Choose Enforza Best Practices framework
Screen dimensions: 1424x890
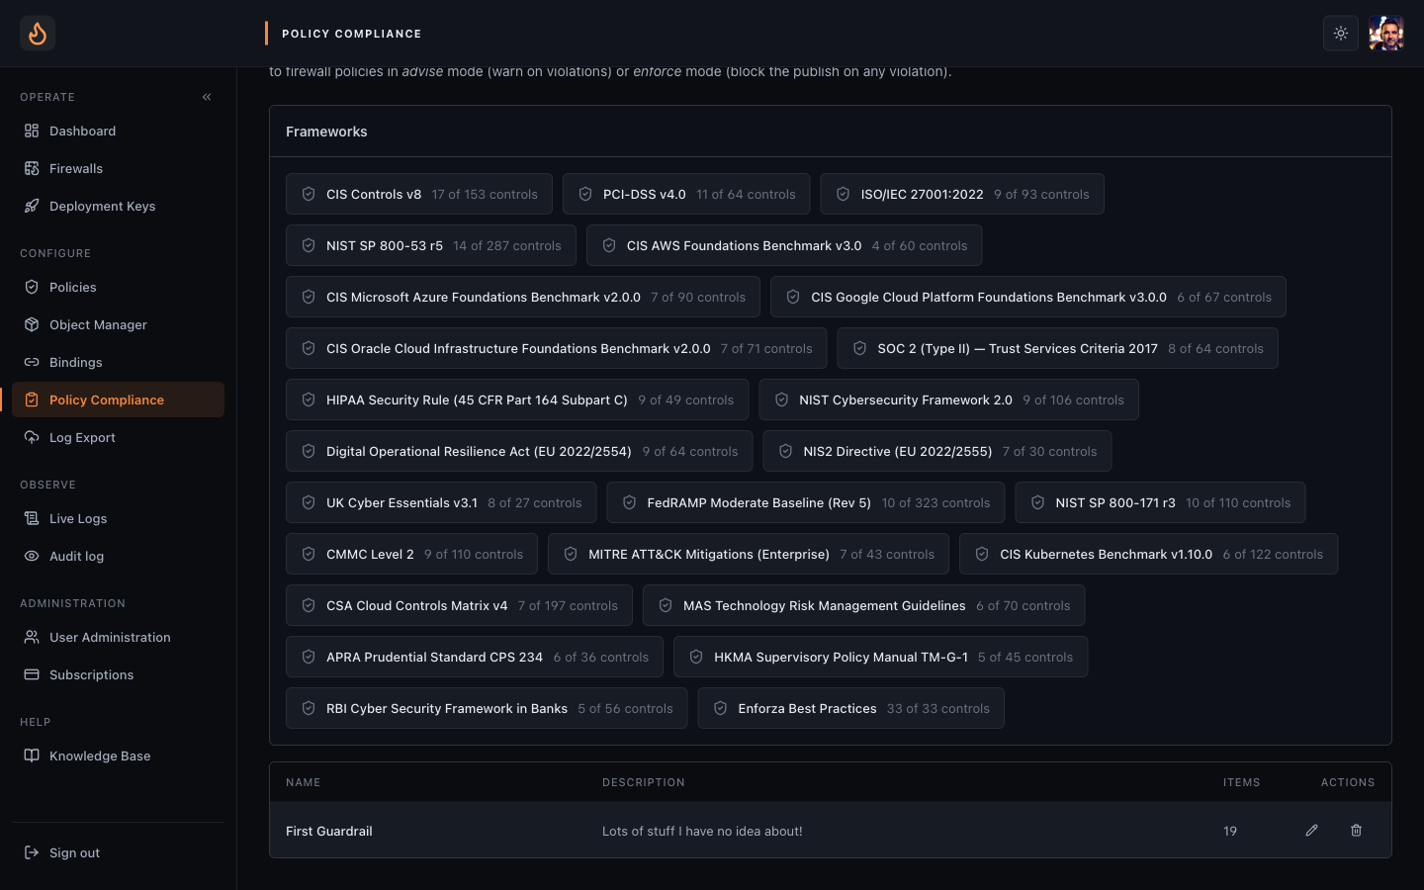(850, 708)
